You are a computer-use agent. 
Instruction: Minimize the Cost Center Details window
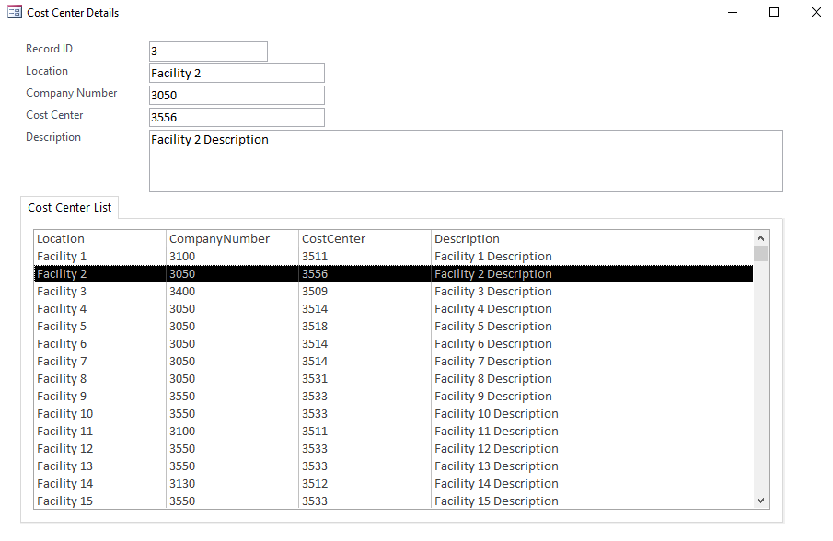point(733,13)
